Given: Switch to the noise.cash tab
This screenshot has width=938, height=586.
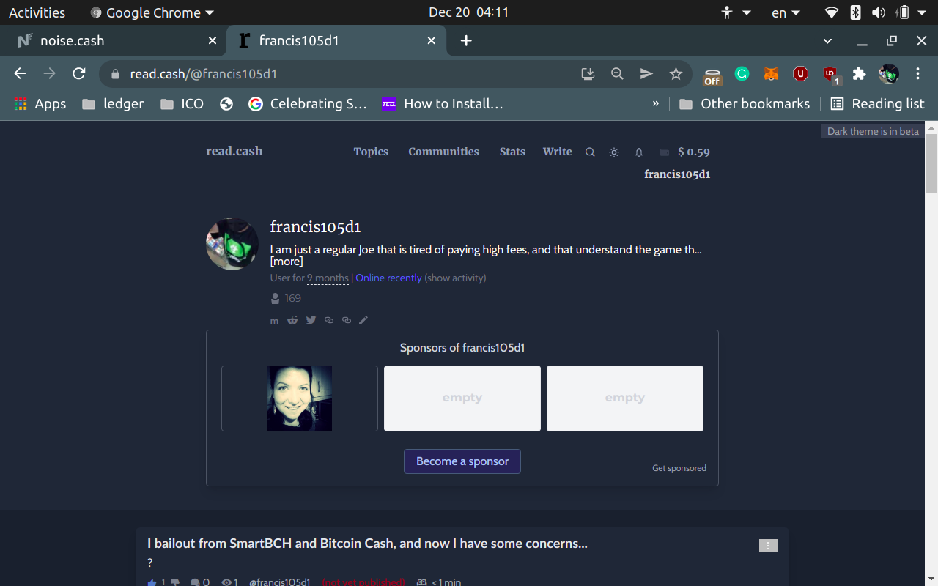Looking at the screenshot, I should pyautogui.click(x=114, y=41).
